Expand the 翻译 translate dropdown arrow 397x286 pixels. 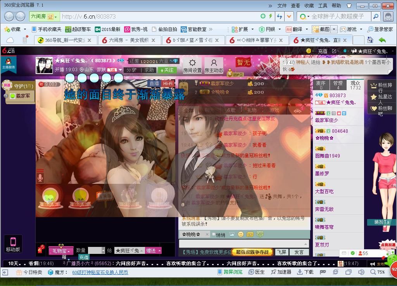307,29
